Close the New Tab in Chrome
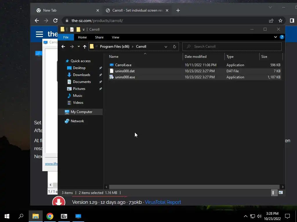Viewport: 297px width, 222px height. [98, 10]
